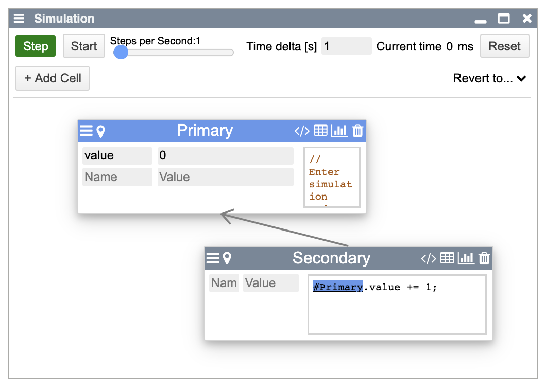Expand the Revert to dropdown

click(489, 78)
